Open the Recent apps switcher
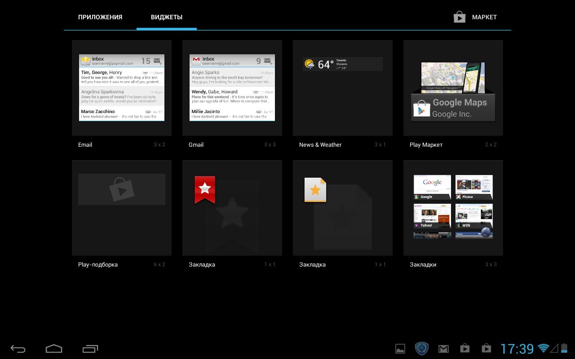The image size is (575, 359). [x=90, y=349]
